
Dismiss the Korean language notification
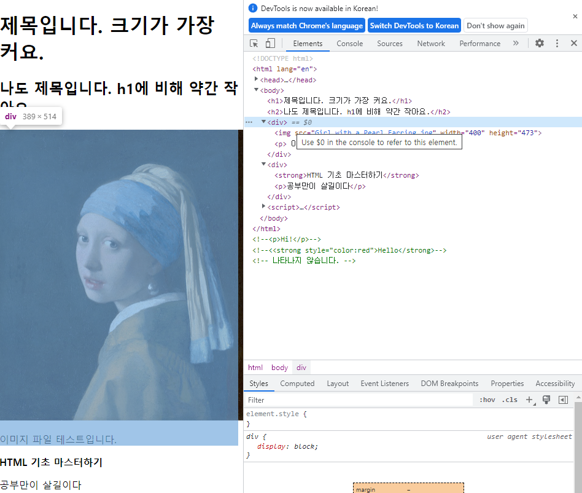(575, 17)
